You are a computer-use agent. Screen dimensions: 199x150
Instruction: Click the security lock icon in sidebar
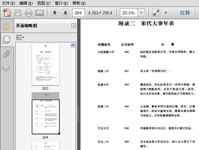coord(6,26)
